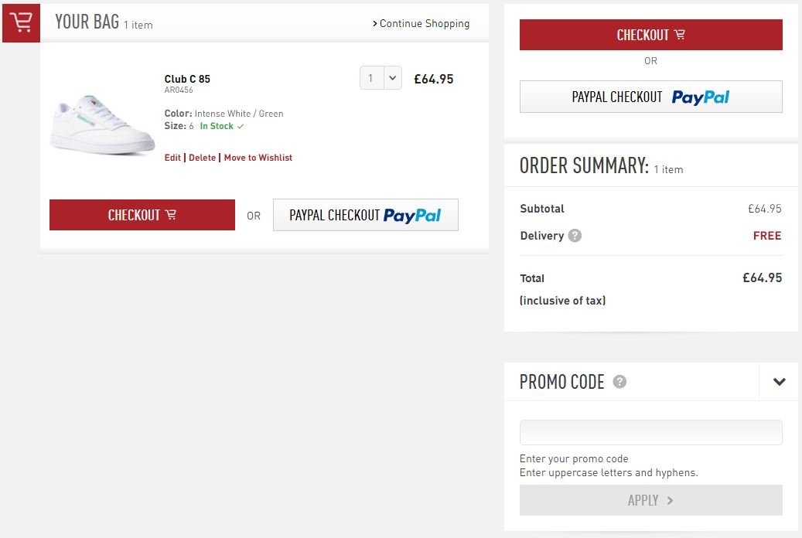The width and height of the screenshot is (802, 538).
Task: Click the Your Bag heading
Action: click(x=87, y=22)
